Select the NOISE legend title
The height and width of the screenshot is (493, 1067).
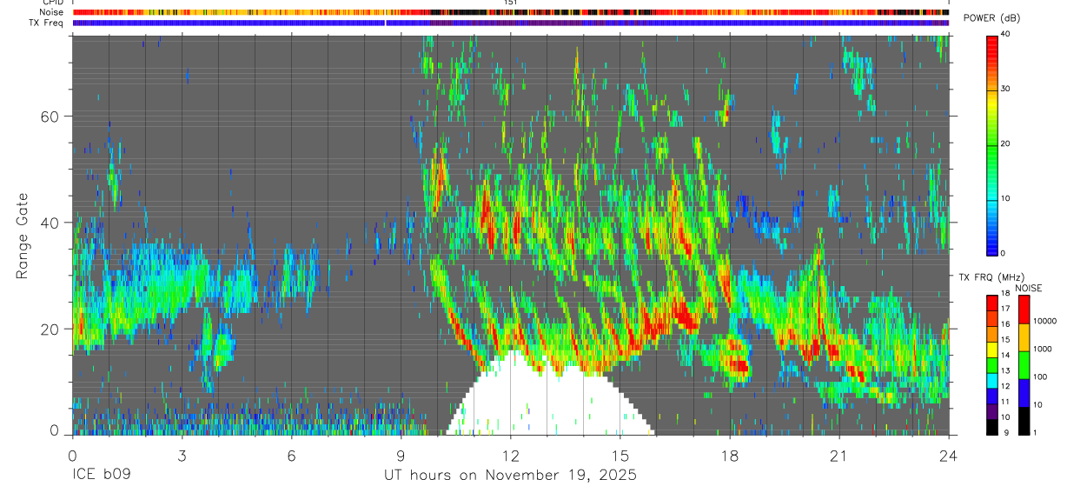(x=1028, y=289)
